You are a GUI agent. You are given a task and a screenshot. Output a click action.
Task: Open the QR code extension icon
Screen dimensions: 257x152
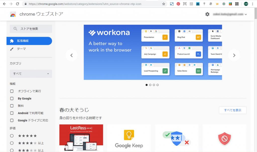237,4
